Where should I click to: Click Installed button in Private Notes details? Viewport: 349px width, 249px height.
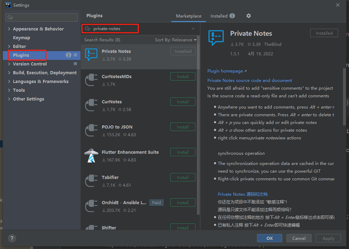324,33
